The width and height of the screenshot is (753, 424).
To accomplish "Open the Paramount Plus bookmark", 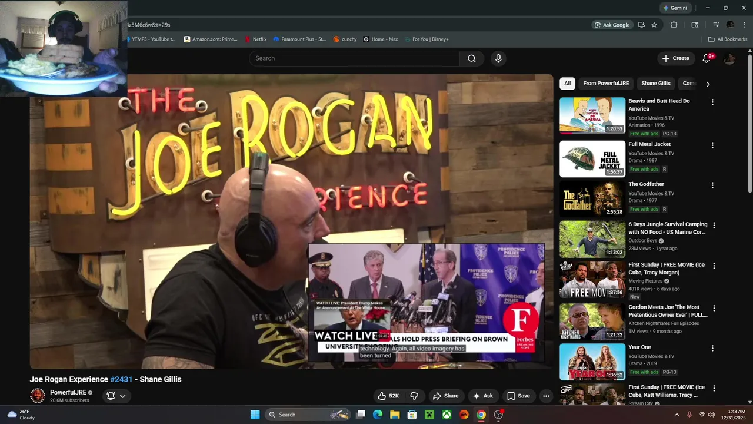I will point(299,39).
